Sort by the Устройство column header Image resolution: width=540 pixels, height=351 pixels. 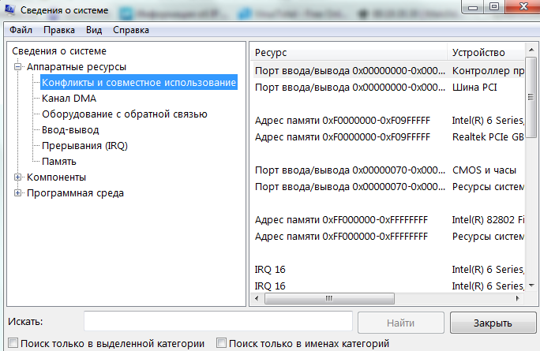(x=486, y=52)
